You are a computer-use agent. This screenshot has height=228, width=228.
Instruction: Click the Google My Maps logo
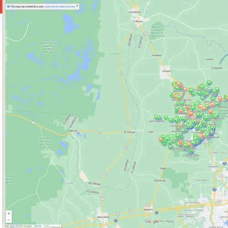[x=159, y=221]
